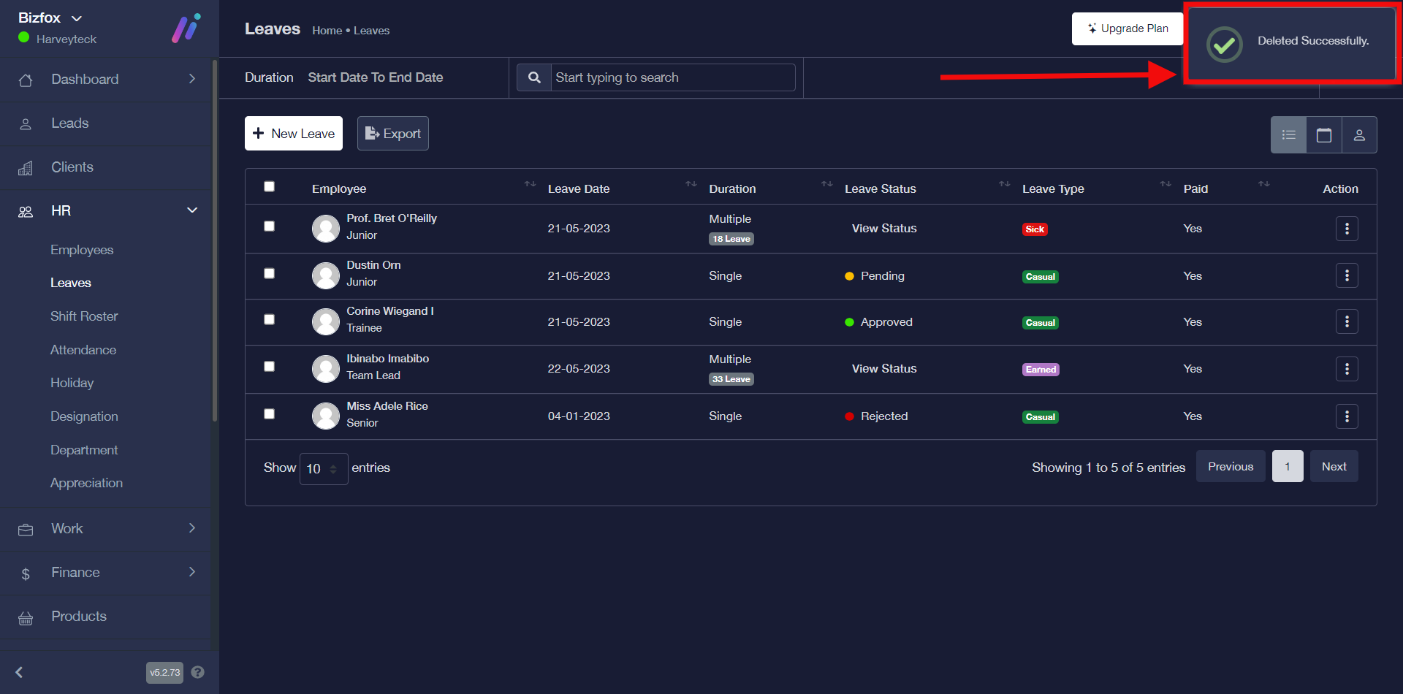Open the show entries count dropdown

point(323,468)
